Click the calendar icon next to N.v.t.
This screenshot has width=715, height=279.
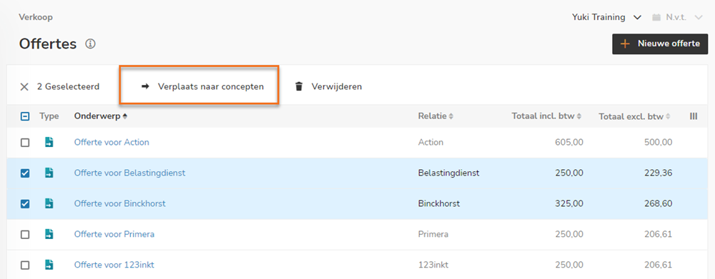pyautogui.click(x=656, y=18)
